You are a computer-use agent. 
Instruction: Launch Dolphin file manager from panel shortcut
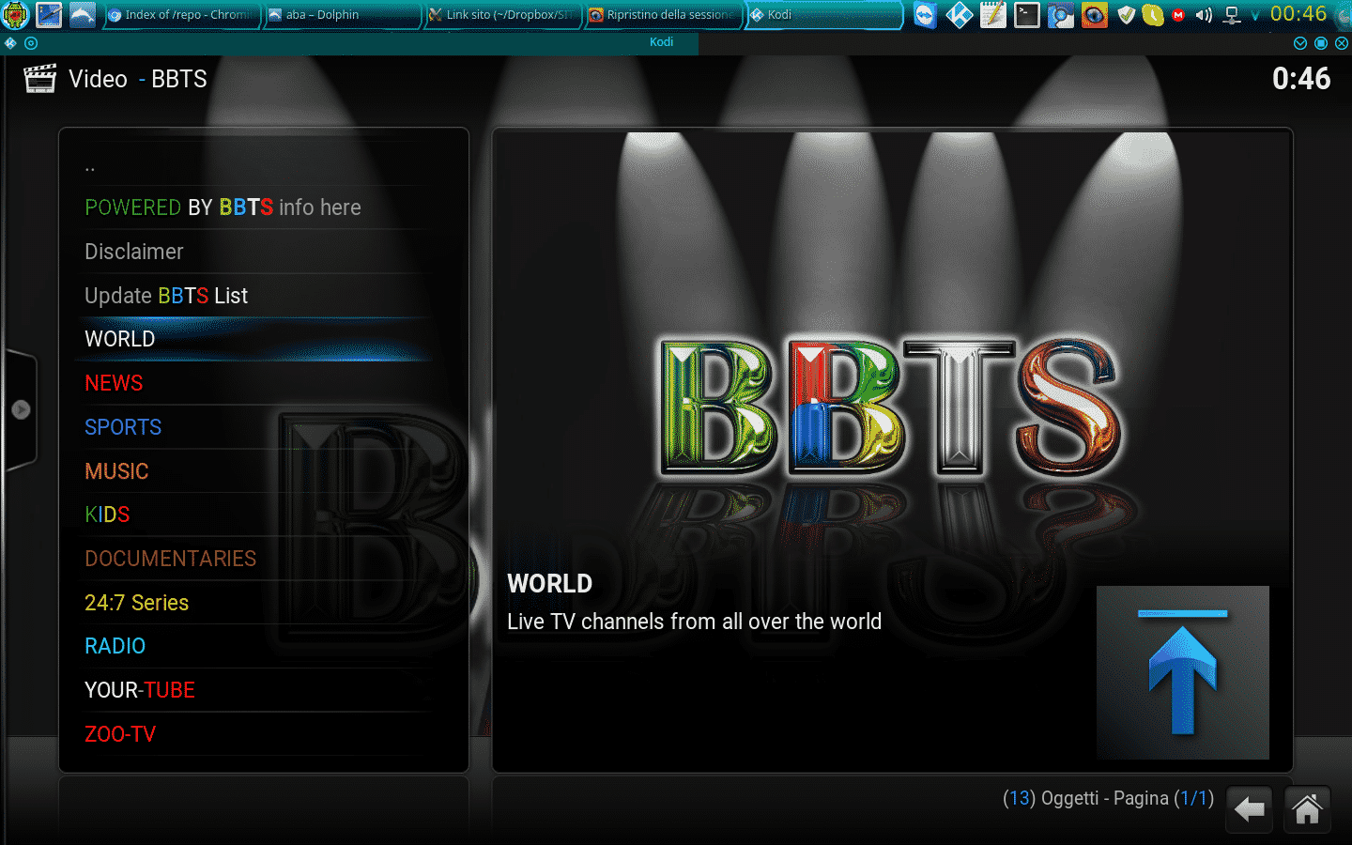click(83, 14)
